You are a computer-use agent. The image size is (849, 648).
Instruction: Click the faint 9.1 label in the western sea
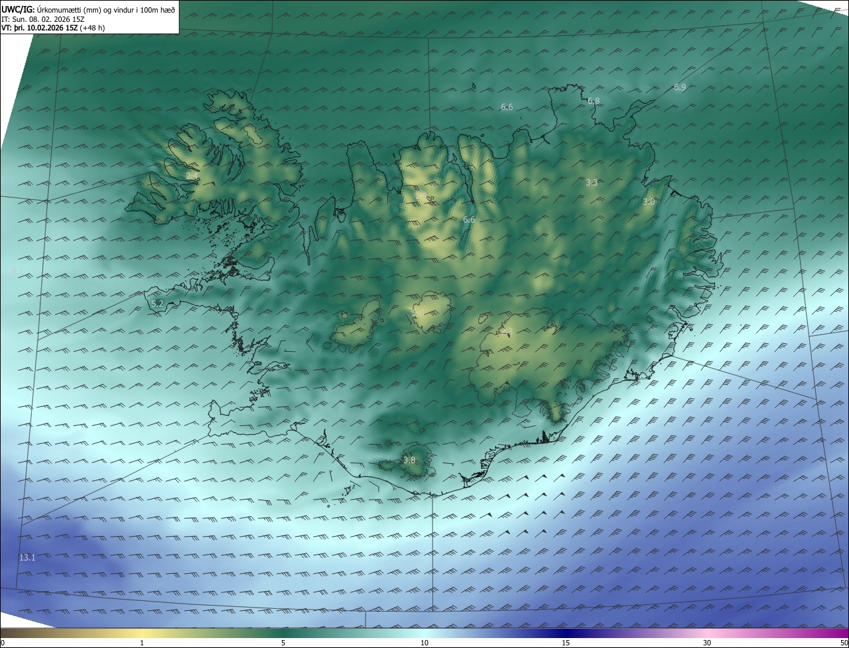coord(17,271)
